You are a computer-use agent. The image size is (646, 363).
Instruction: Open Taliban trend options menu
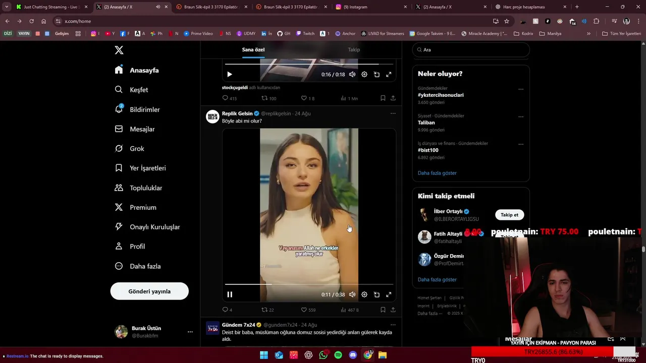click(x=521, y=116)
